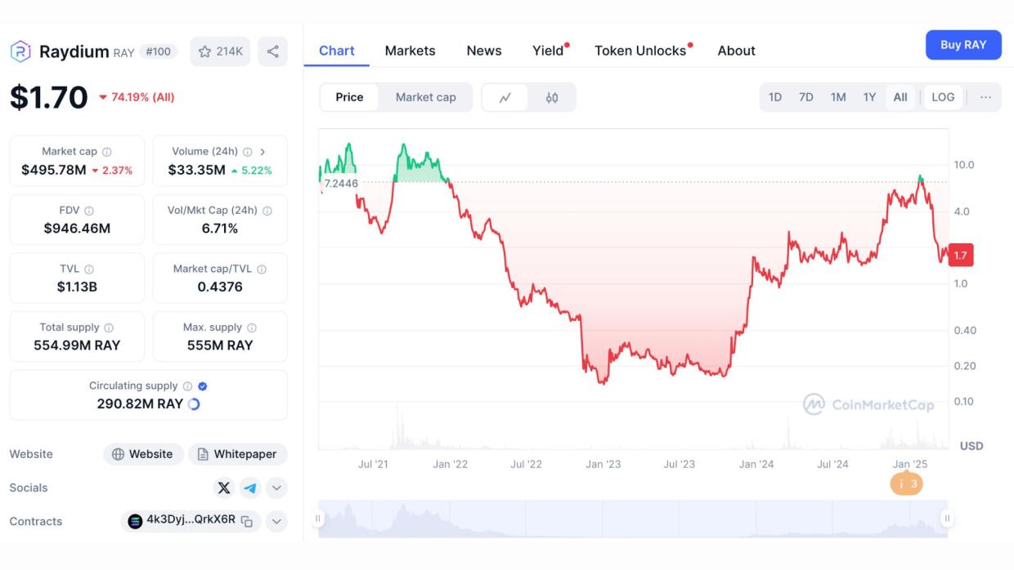
Task: Open the Chart tab
Action: click(x=337, y=51)
